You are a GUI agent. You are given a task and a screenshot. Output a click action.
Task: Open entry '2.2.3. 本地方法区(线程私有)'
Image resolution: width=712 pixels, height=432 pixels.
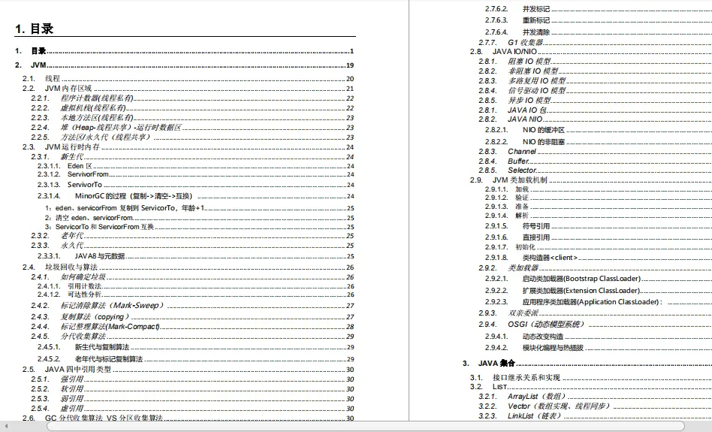[x=192, y=118]
